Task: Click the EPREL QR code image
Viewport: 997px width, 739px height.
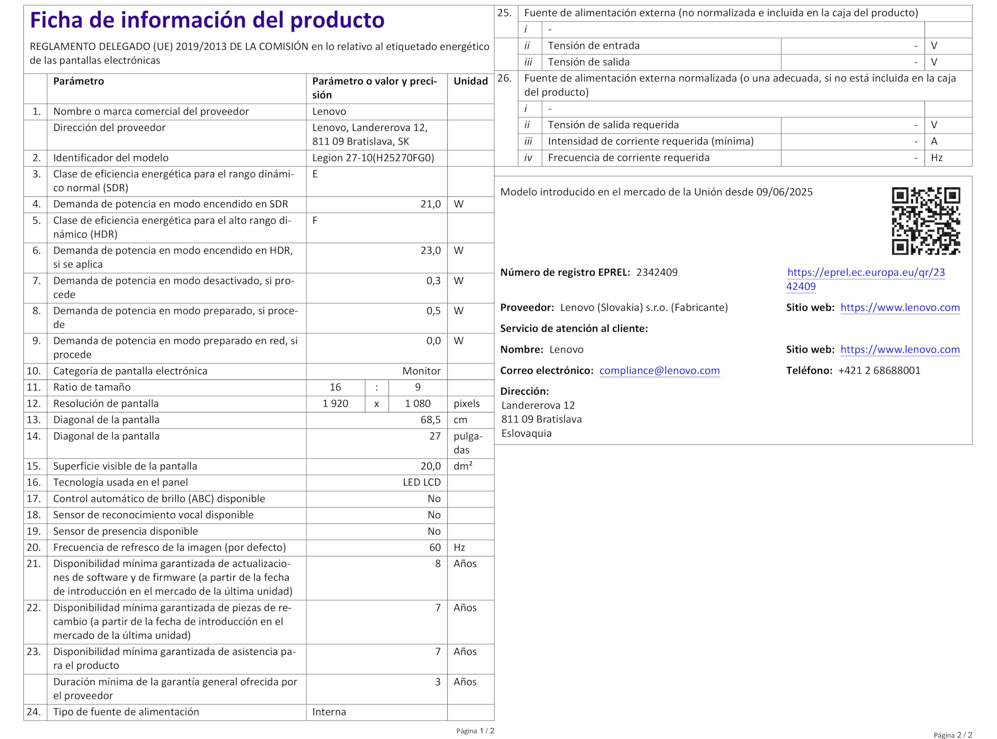Action: tap(925, 221)
